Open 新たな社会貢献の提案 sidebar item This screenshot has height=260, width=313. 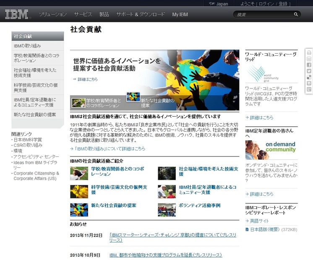(38, 115)
